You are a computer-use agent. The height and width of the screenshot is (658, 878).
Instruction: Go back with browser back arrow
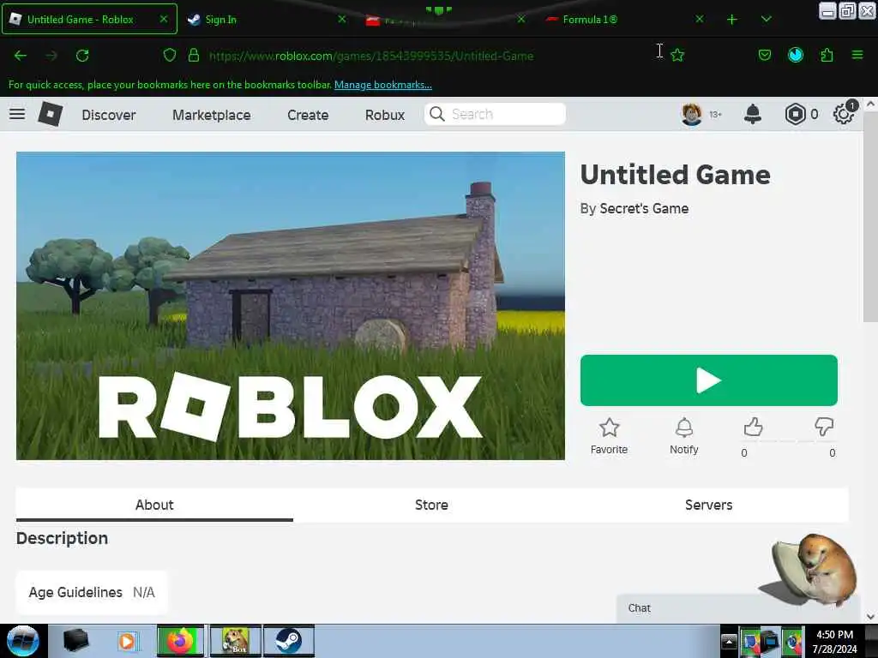pos(21,56)
